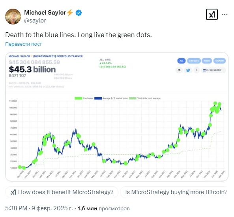Screen dimensions: 234x217
Task: Switch to the WEEK range tab
Action: point(207,61)
